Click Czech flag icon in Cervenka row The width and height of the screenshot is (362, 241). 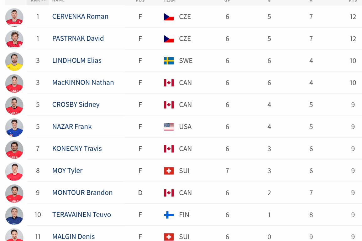[x=169, y=17]
